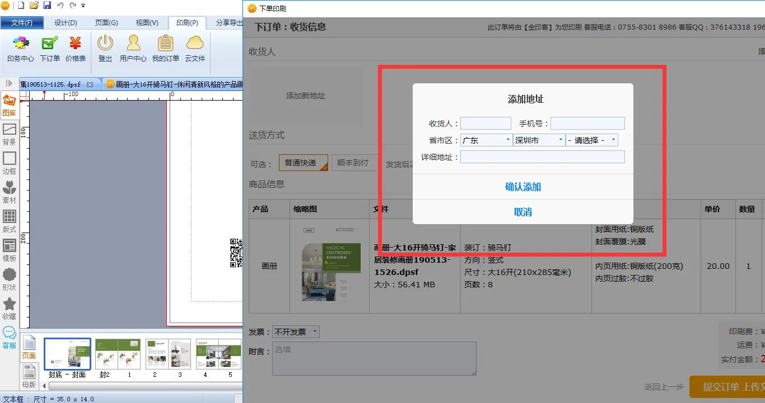
Task: Click the 内页用纸:铜版纸(200克) text
Action: coord(639,266)
